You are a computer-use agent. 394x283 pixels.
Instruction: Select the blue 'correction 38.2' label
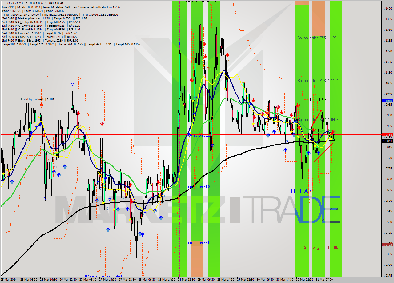pos(199,135)
